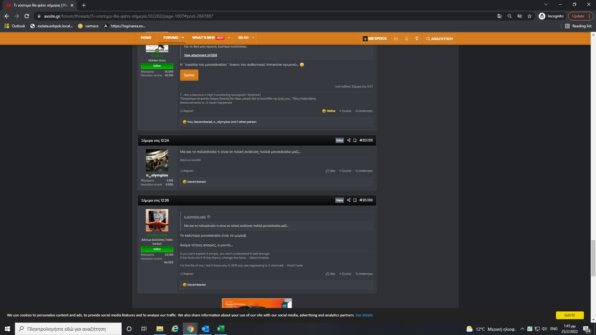596x335 pixels.
Task: Open File Explorer from taskbar
Action: coord(160,329)
